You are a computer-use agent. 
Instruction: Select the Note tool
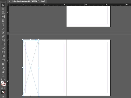[x=3, y=64]
